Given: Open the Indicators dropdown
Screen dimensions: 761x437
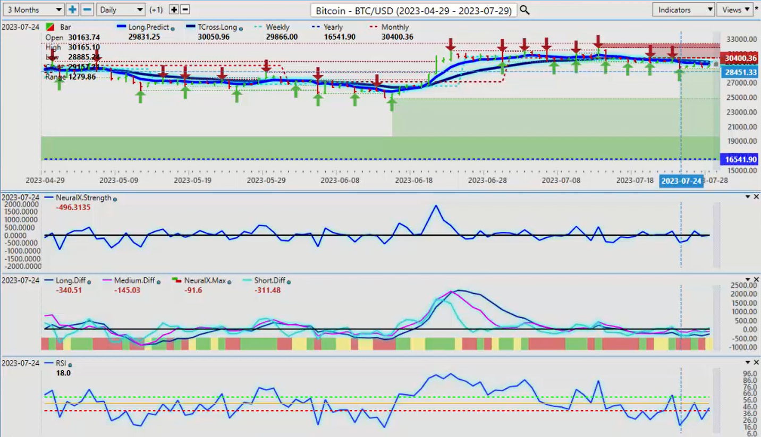Looking at the screenshot, I should [683, 10].
